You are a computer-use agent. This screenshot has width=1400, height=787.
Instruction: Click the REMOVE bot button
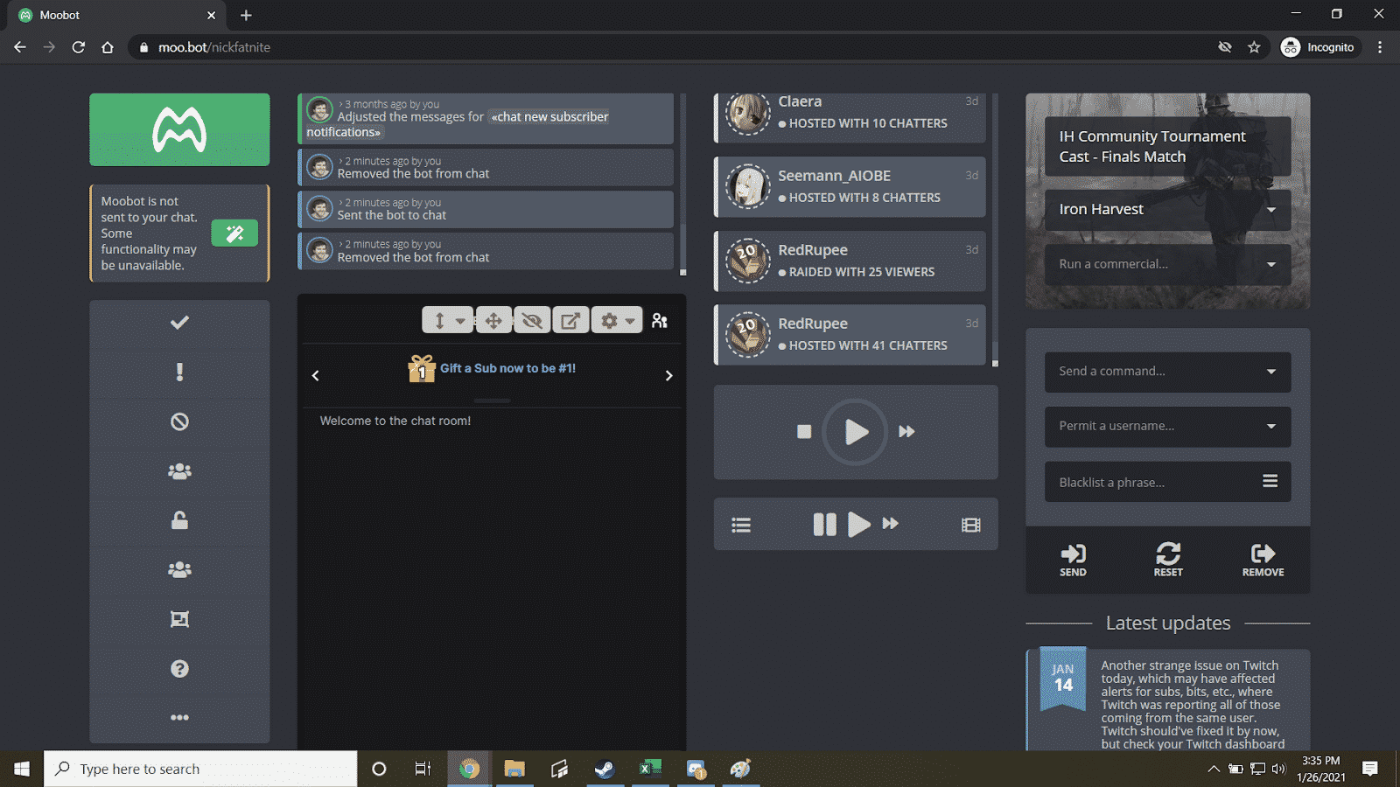click(1263, 560)
